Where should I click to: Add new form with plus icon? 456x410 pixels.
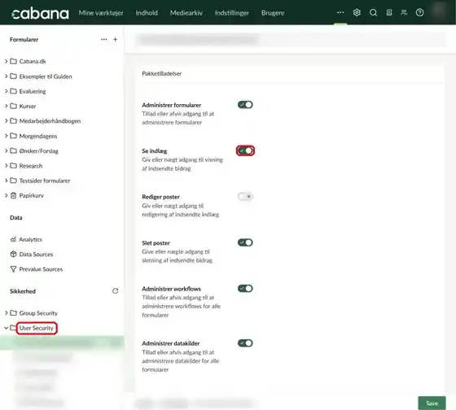pyautogui.click(x=115, y=39)
